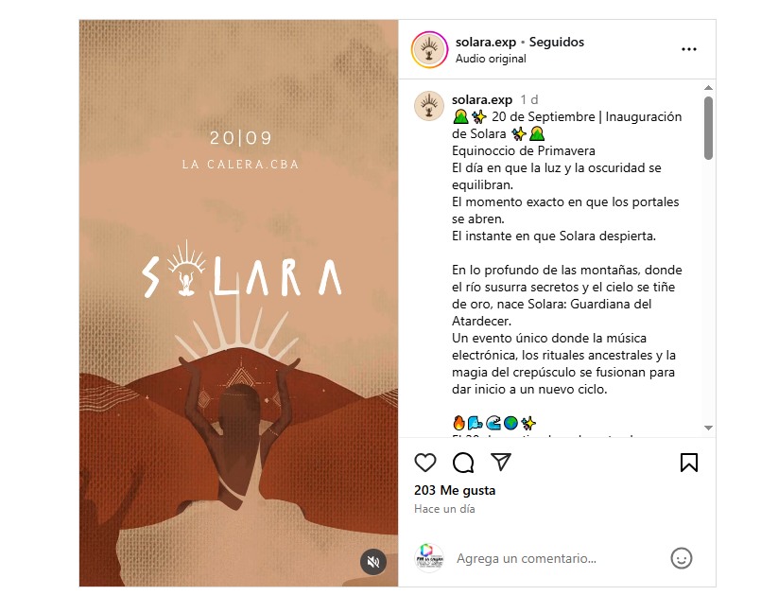The width and height of the screenshot is (761, 613).
Task: Click solara.exp username in caption
Action: point(482,99)
